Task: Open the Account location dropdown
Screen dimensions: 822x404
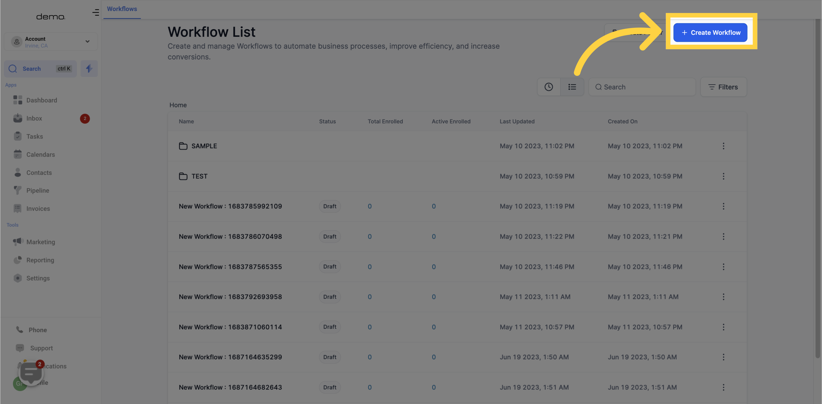Action: [51, 42]
